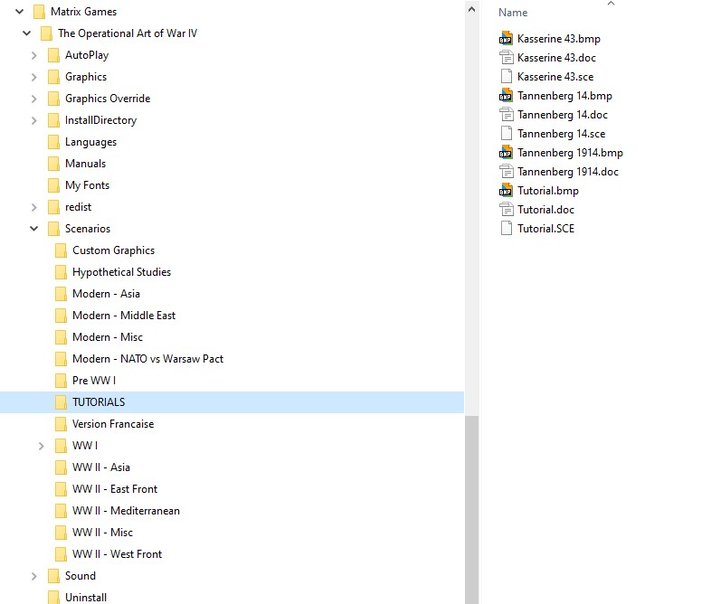This screenshot has width=711, height=604.
Task: Collapse The Operational Art of War IV node
Action: click(x=27, y=33)
